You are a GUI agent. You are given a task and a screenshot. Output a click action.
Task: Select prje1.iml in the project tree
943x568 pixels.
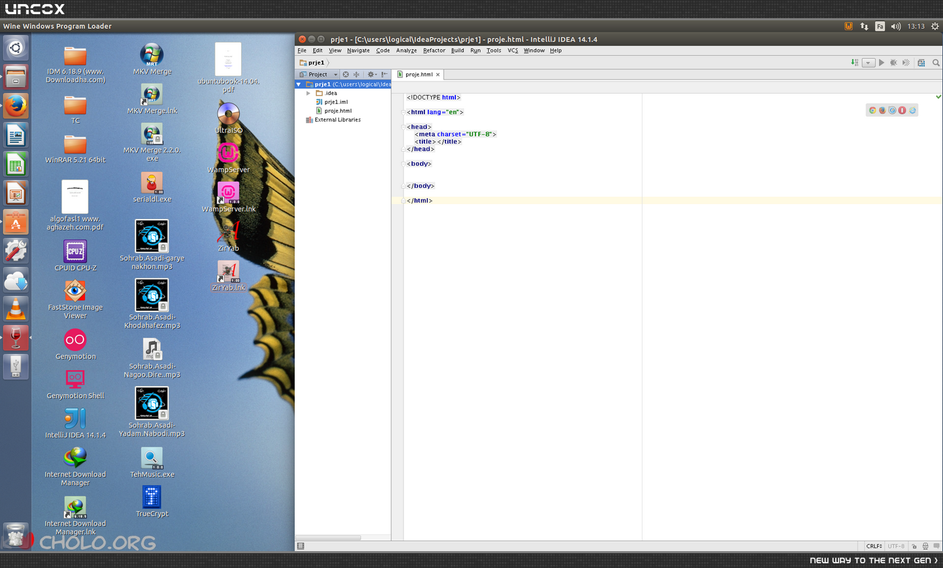[x=336, y=102]
